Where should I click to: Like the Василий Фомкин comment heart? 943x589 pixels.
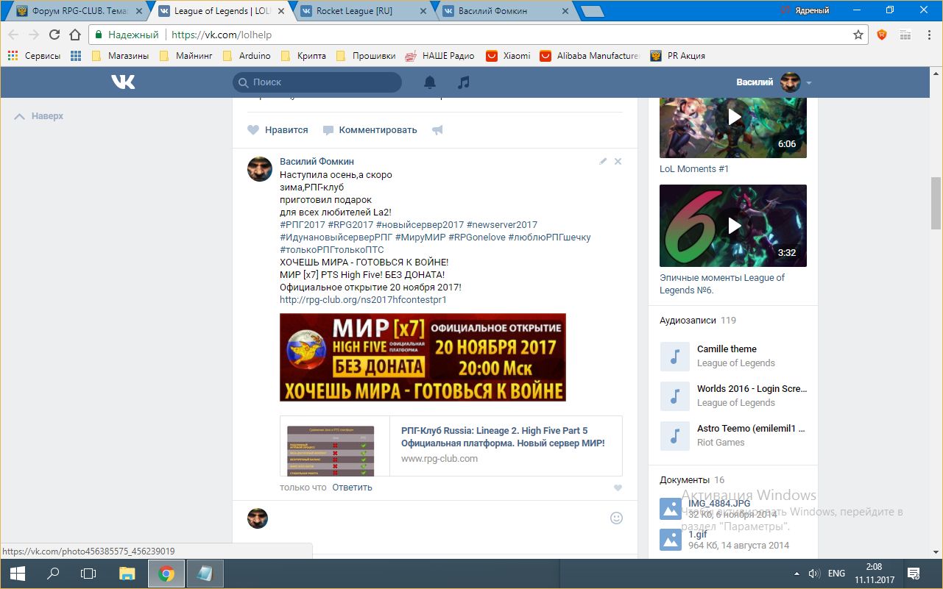(618, 488)
